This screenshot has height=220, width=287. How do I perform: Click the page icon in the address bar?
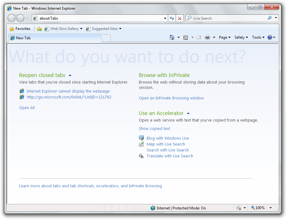35,18
